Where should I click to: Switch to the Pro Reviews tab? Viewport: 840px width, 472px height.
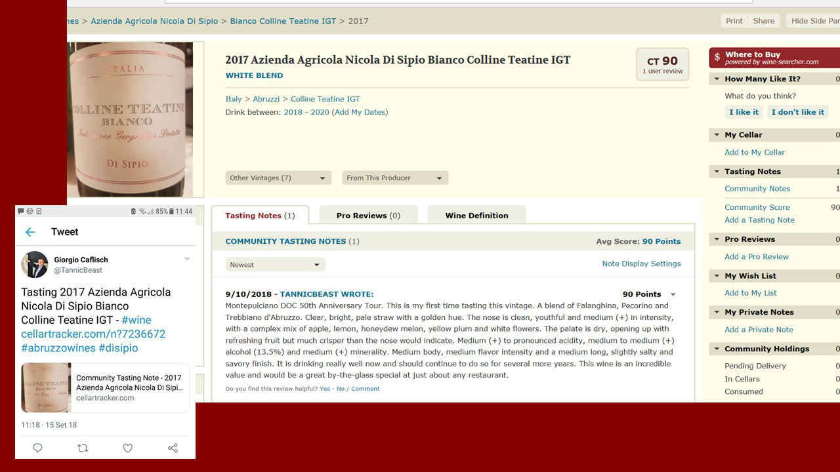point(368,216)
